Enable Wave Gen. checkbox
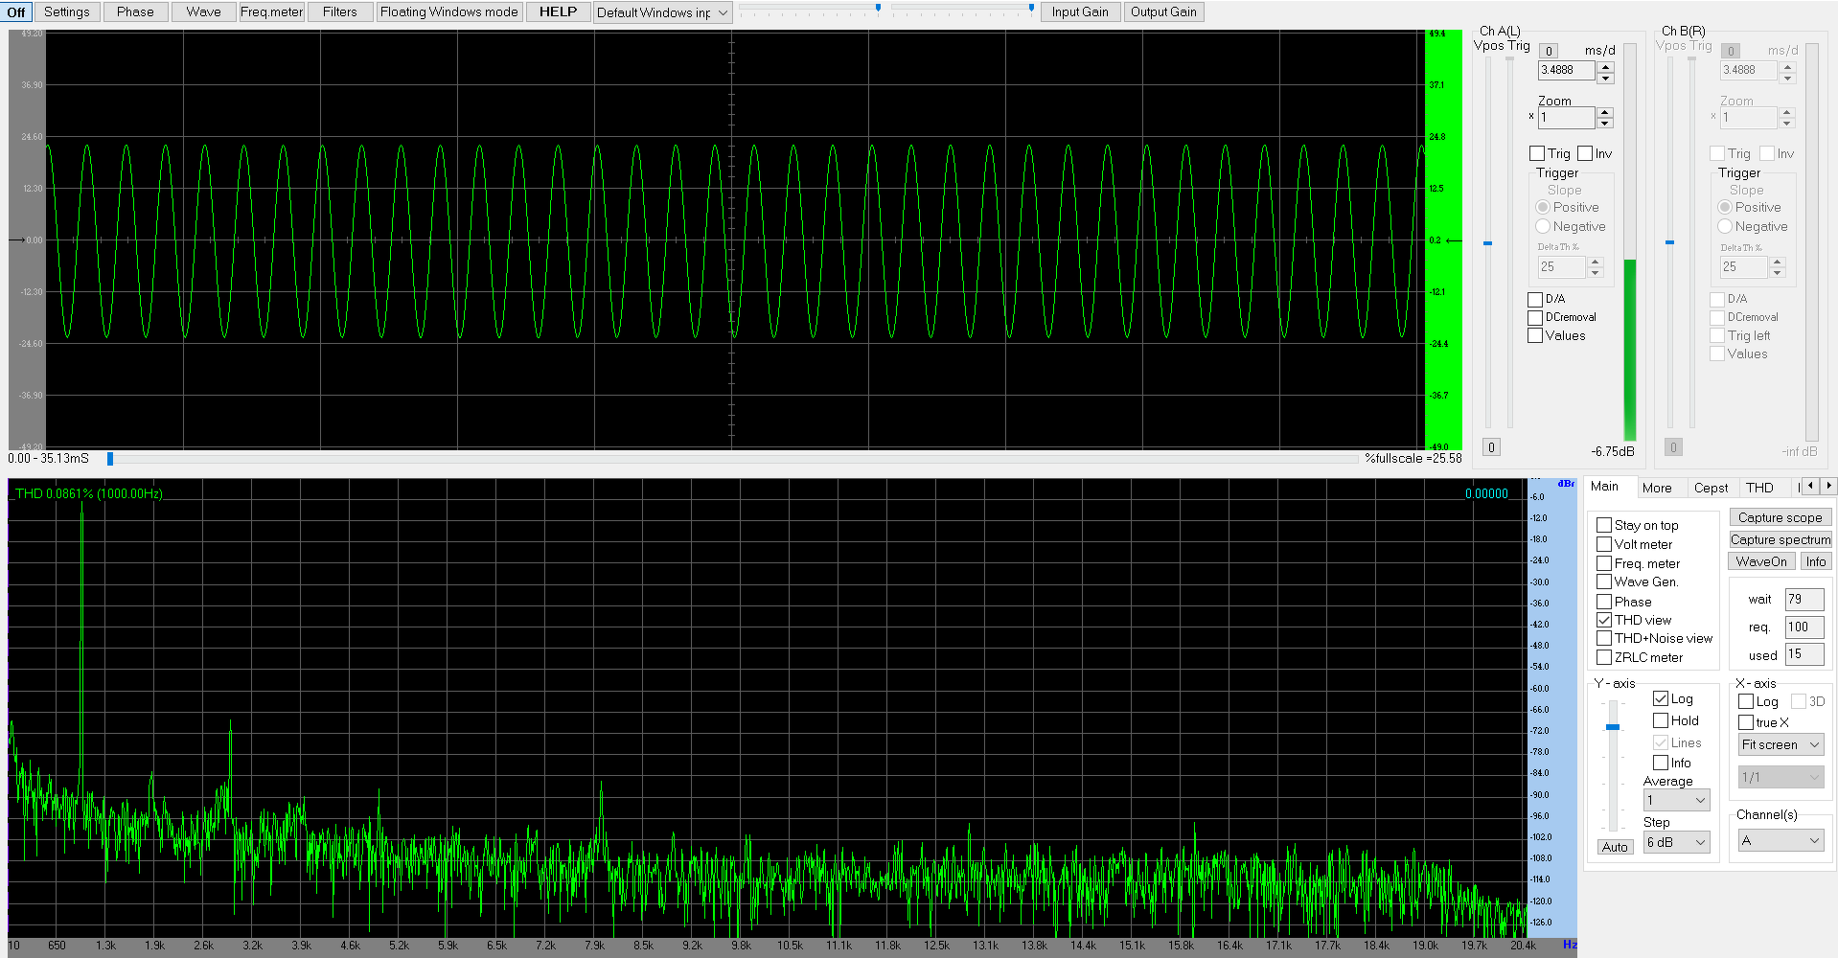1838x958 pixels. (x=1604, y=582)
